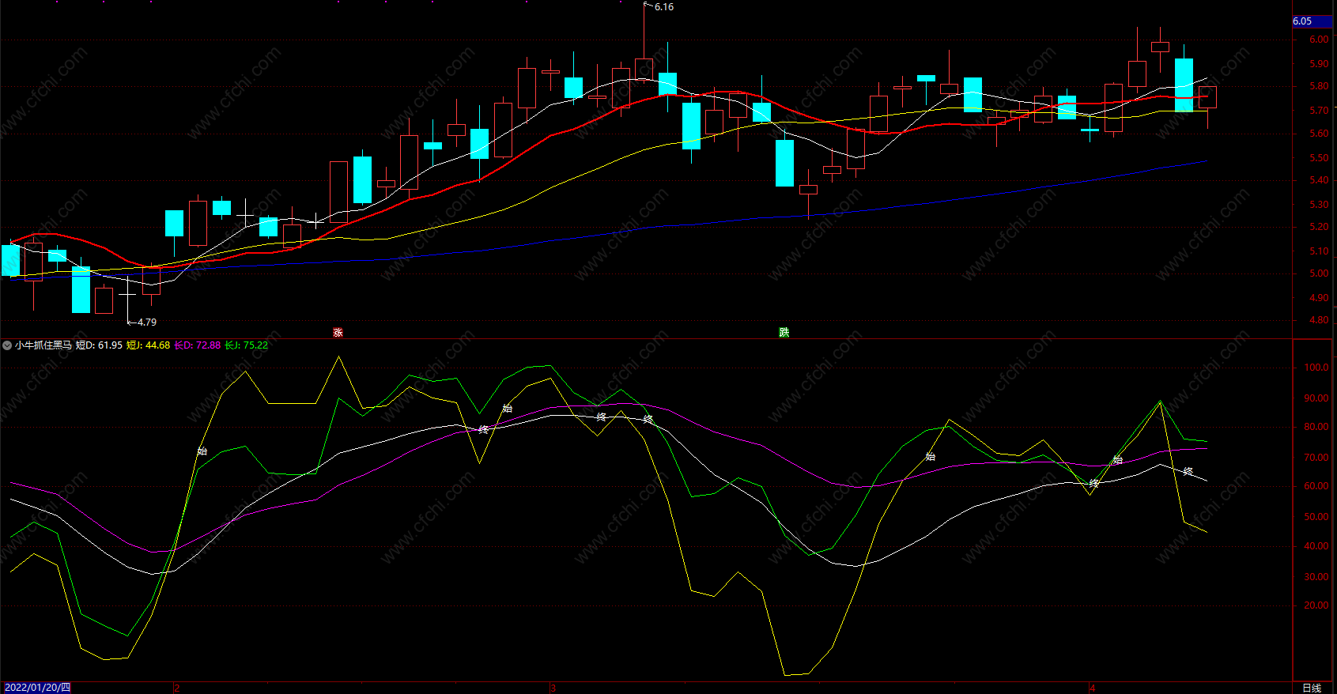The height and width of the screenshot is (694, 1337).
Task: Click the 20.00 indicator axis label
Action: pos(1316,605)
